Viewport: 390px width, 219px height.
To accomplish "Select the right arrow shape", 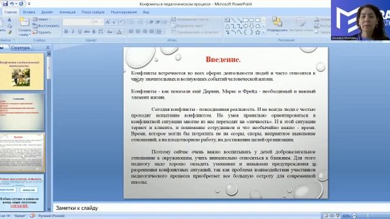I will pyautogui.click(x=246, y=26).
